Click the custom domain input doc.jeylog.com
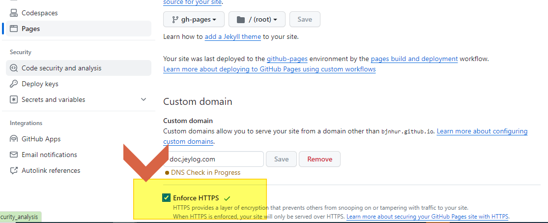Screen dimensions: 548x223 tap(213, 159)
